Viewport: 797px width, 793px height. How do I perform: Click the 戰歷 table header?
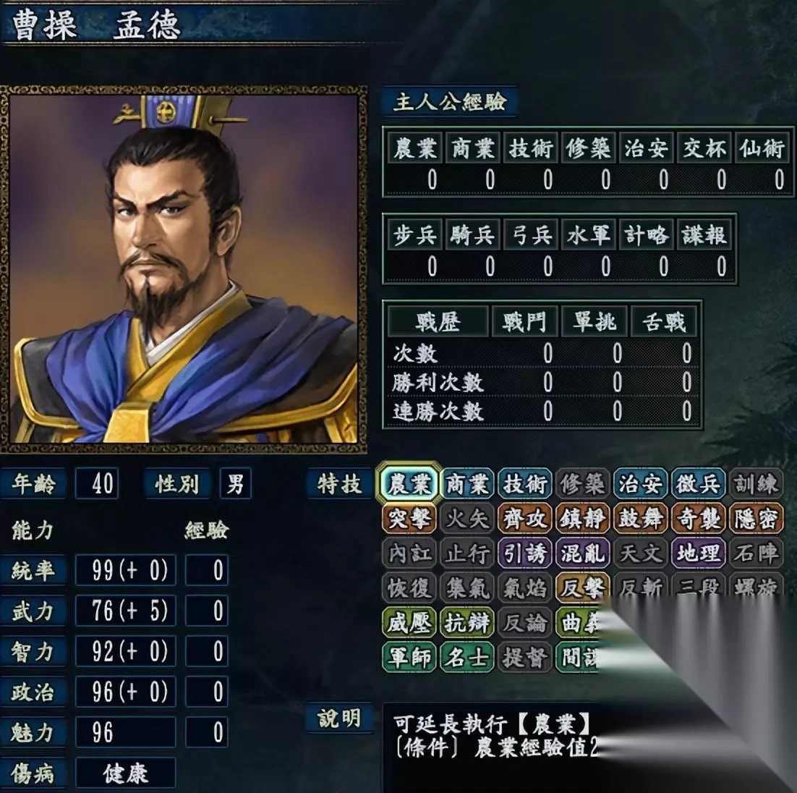pyautogui.click(x=438, y=321)
